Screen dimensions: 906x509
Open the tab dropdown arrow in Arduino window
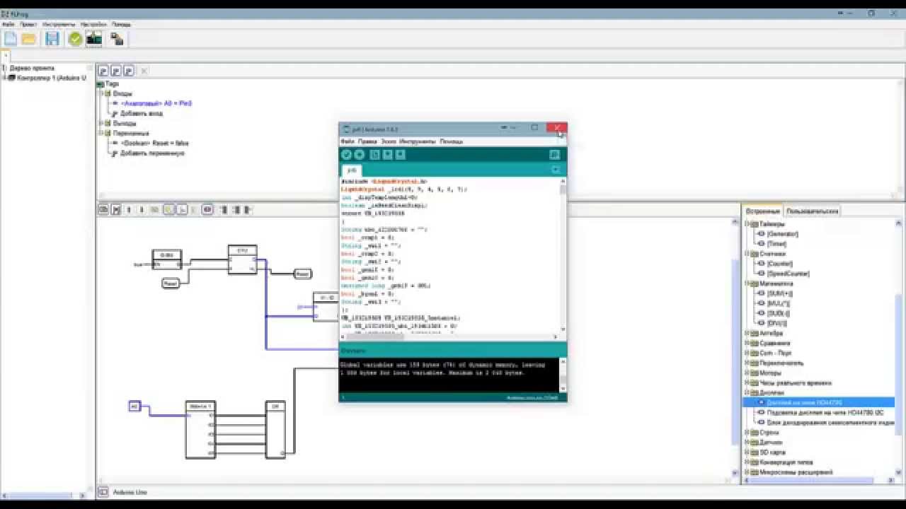pos(556,170)
